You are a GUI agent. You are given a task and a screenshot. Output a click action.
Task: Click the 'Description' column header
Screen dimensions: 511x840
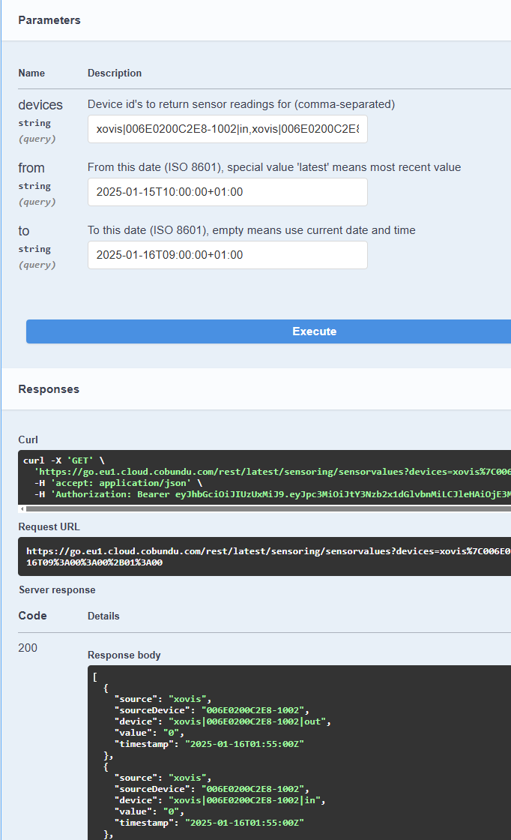click(115, 73)
